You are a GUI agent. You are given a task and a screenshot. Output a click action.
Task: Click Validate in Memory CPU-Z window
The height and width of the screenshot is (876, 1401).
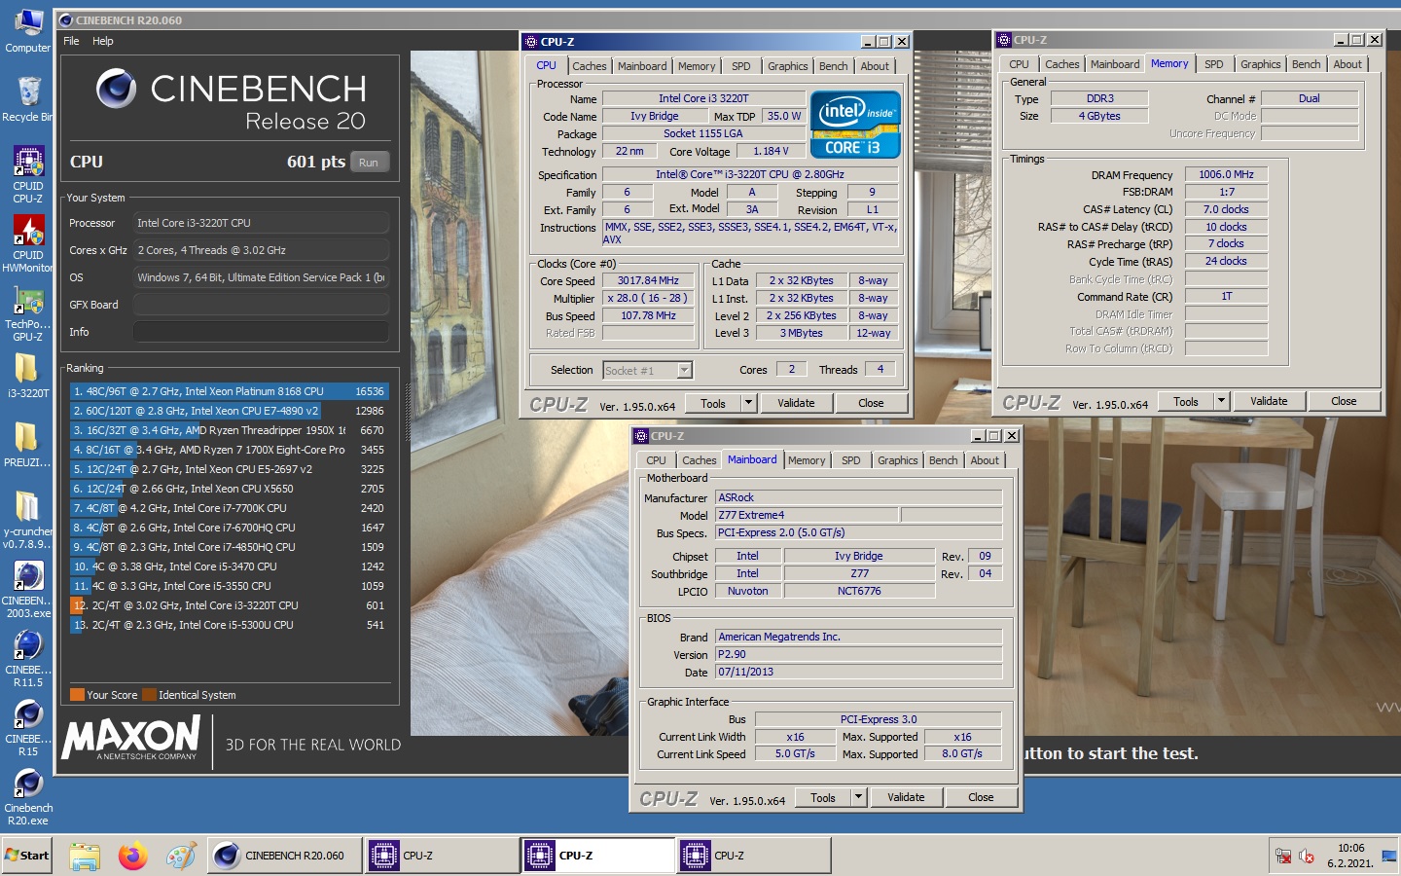(1269, 401)
